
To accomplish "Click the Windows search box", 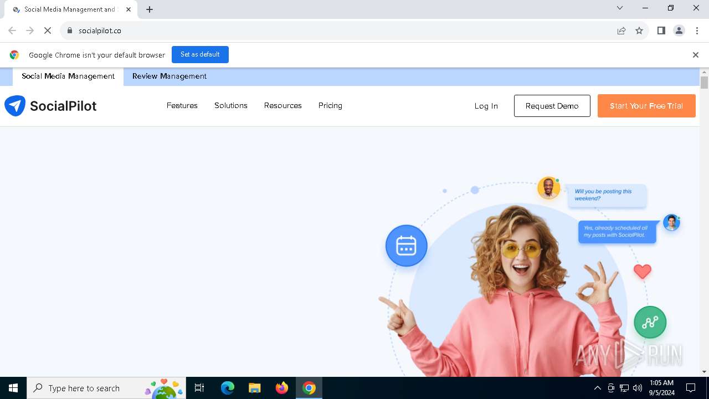I will [x=106, y=388].
